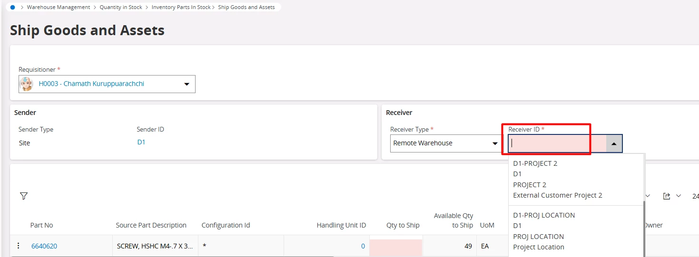Open the Requisitioner dropdown arrow
Viewport: 699px width, 257px height.
(x=187, y=84)
